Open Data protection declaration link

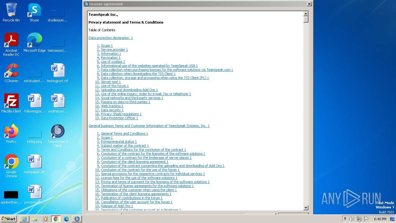coord(111,38)
